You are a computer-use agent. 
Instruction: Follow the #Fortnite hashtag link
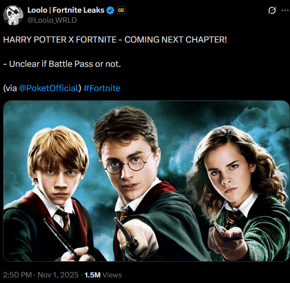(102, 88)
